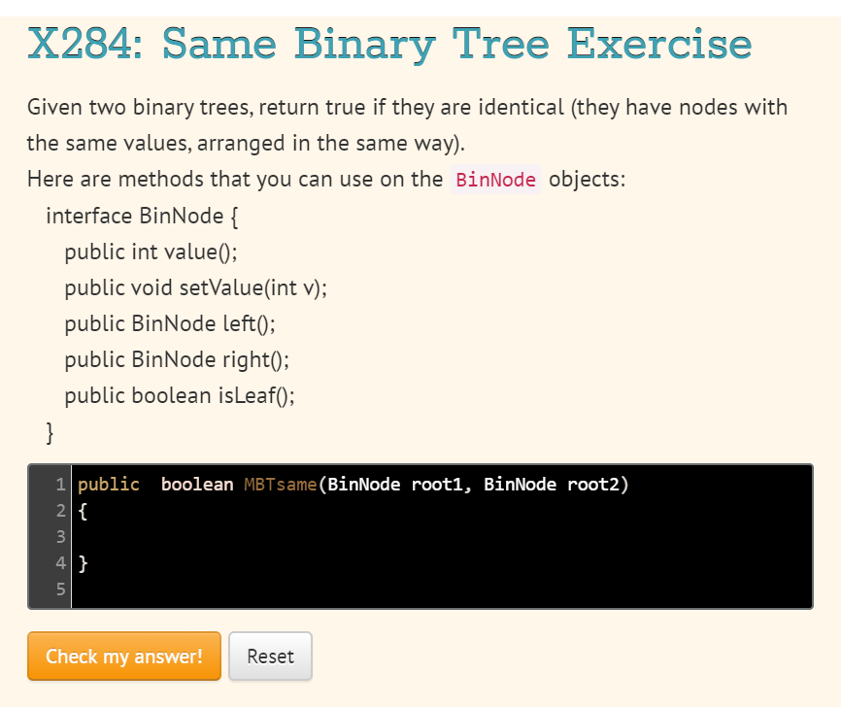841x707 pixels.
Task: Place cursor after the opening brace on line 2
Action: [x=89, y=510]
